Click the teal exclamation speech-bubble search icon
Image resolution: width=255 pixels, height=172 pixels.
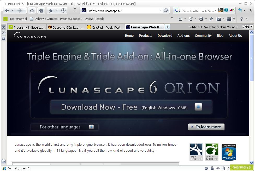(226, 10)
